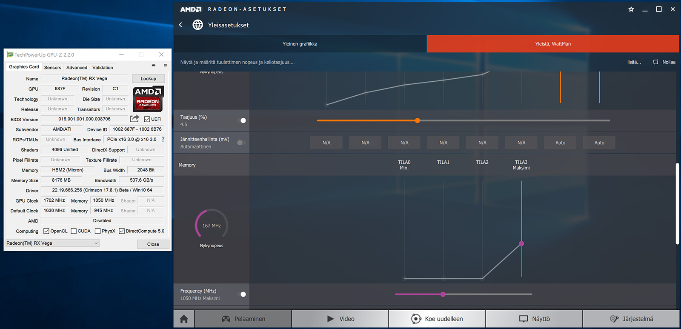Click GPU-Z screenshot camera icon
The height and width of the screenshot is (329, 681).
click(x=154, y=66)
